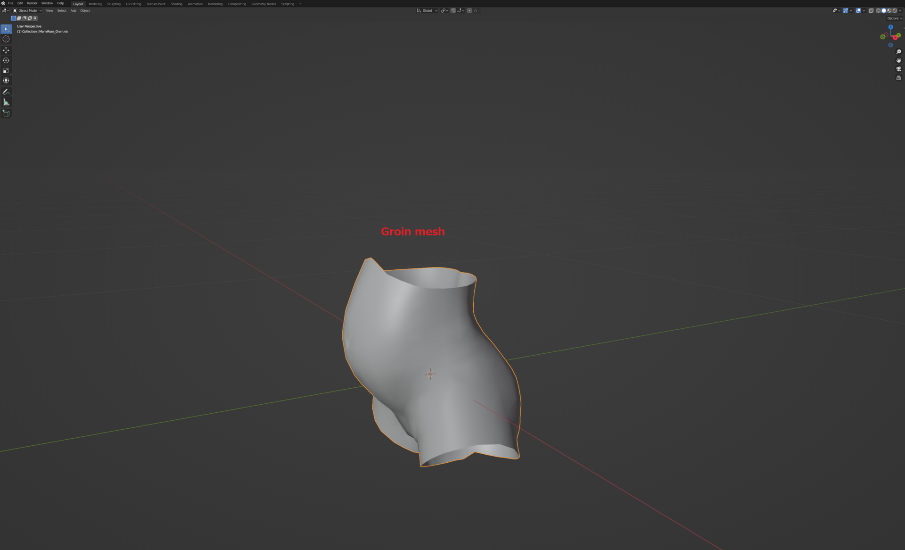Viewport: 905px width, 550px height.
Task: Open the Window menu
Action: [x=47, y=3]
